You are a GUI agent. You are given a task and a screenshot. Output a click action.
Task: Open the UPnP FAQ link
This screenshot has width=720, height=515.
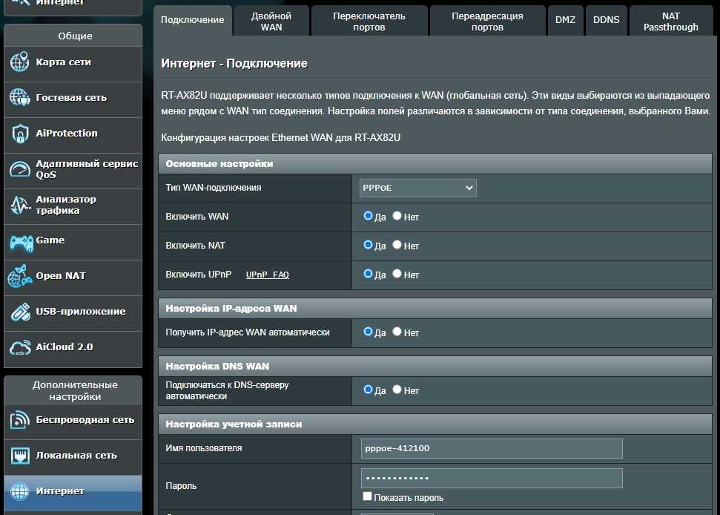click(x=267, y=275)
